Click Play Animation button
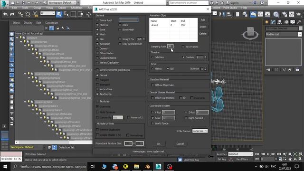 coord(268,154)
